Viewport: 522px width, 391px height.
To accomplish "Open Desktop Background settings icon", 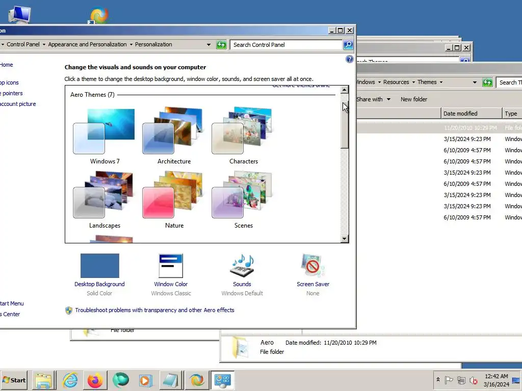I will 100,266.
